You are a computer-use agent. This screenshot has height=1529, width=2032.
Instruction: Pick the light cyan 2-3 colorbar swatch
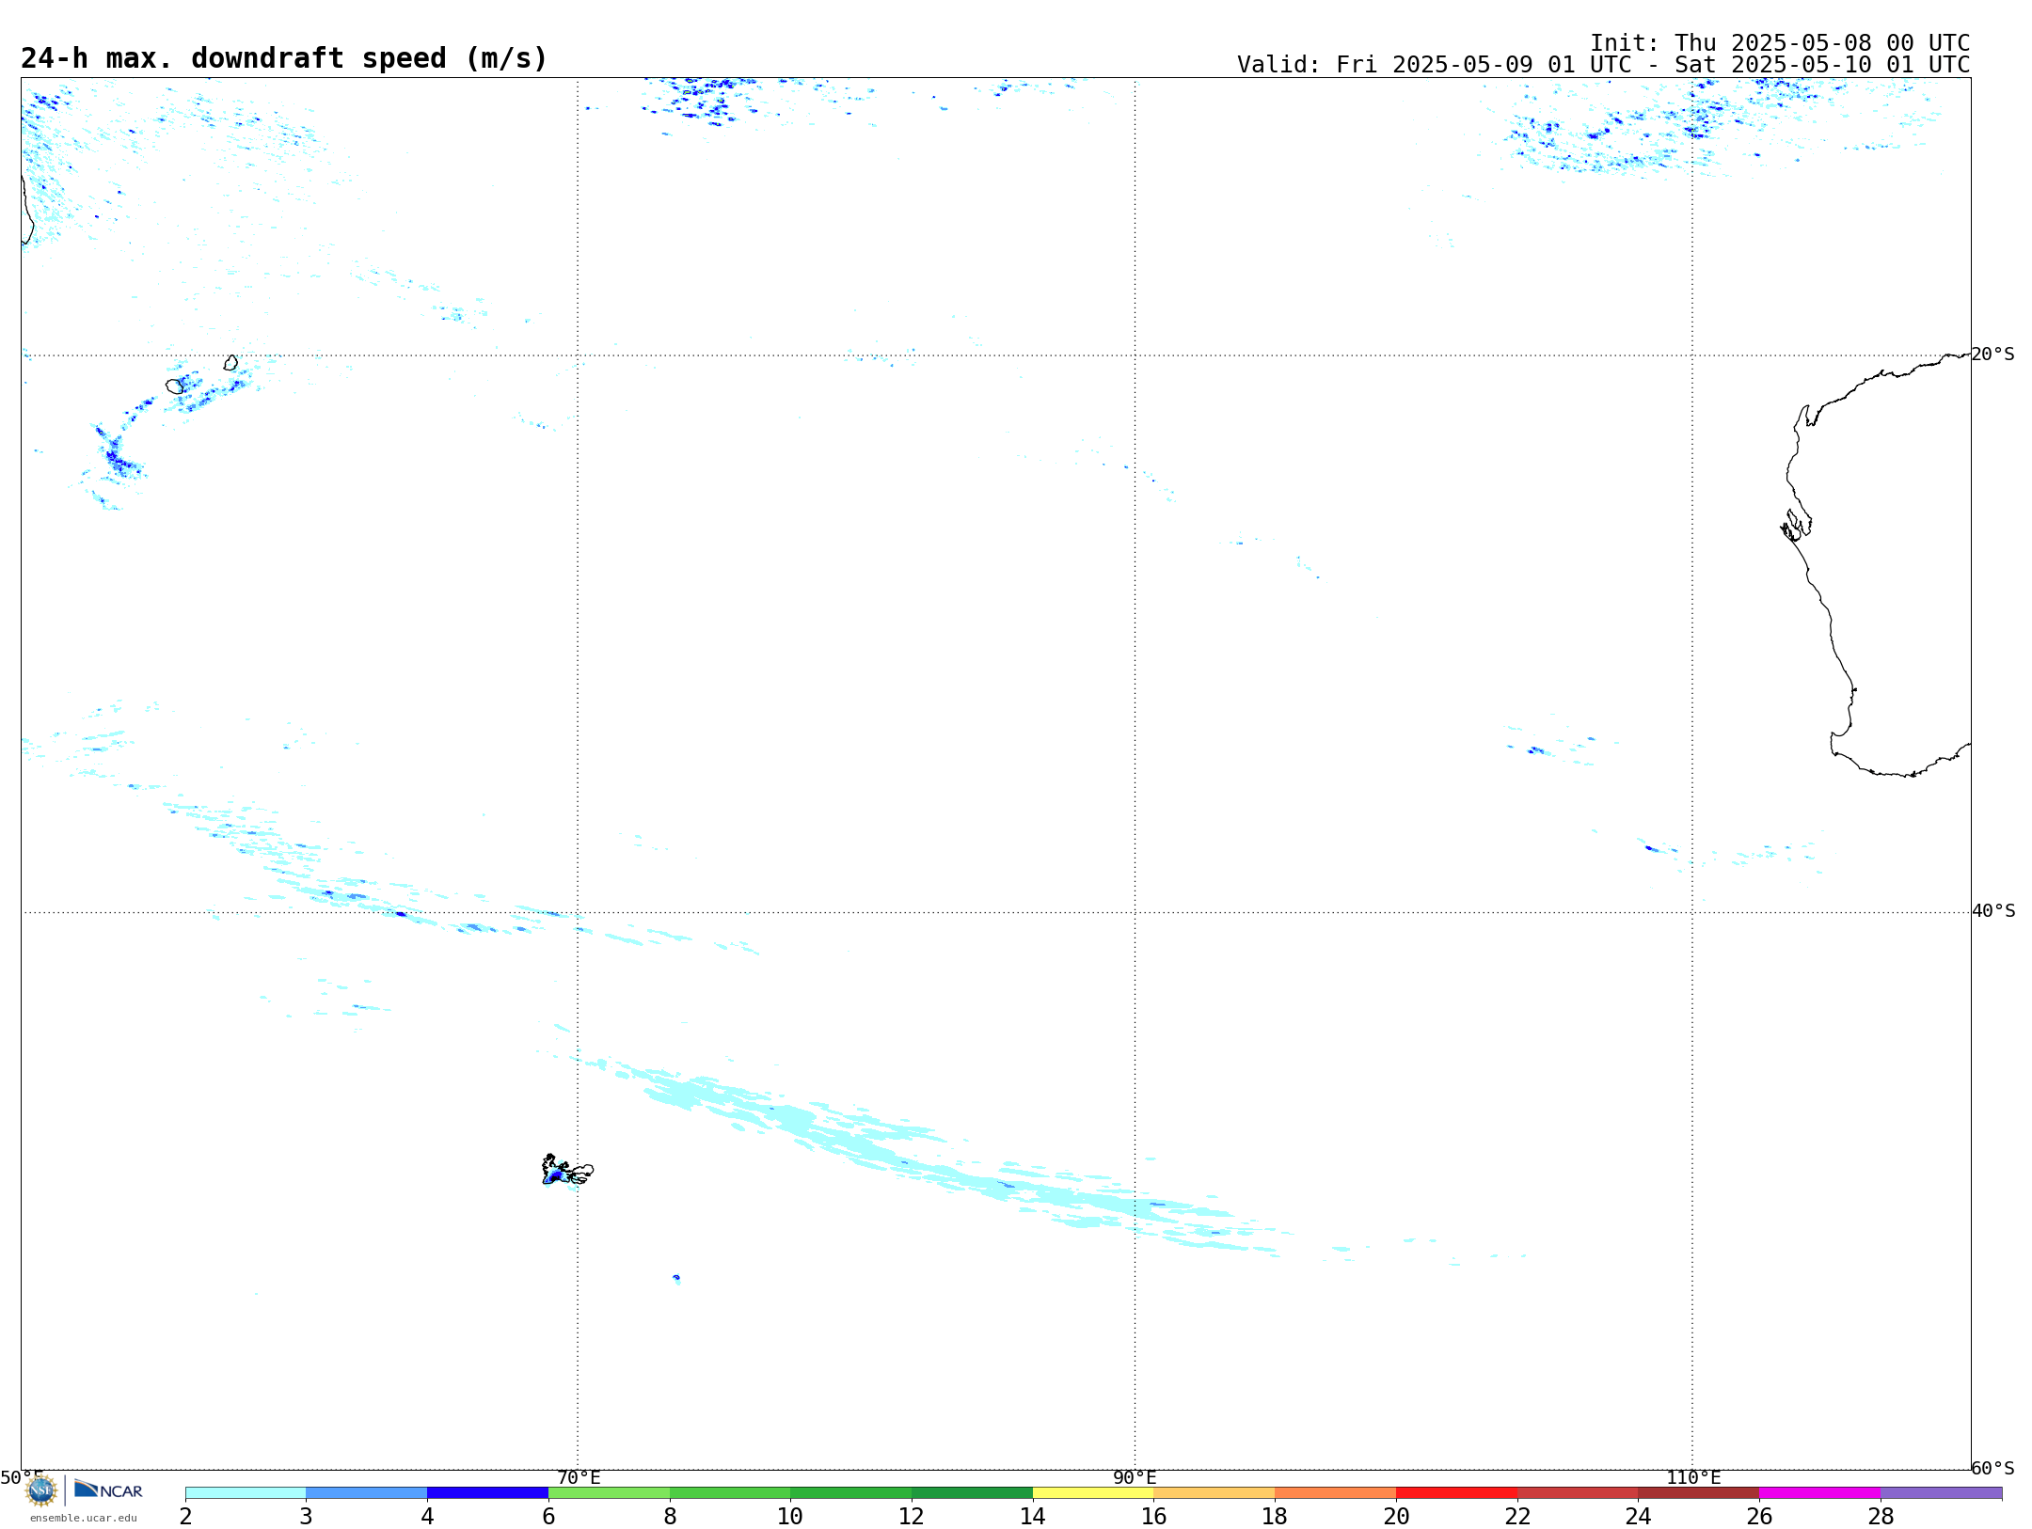[246, 1493]
